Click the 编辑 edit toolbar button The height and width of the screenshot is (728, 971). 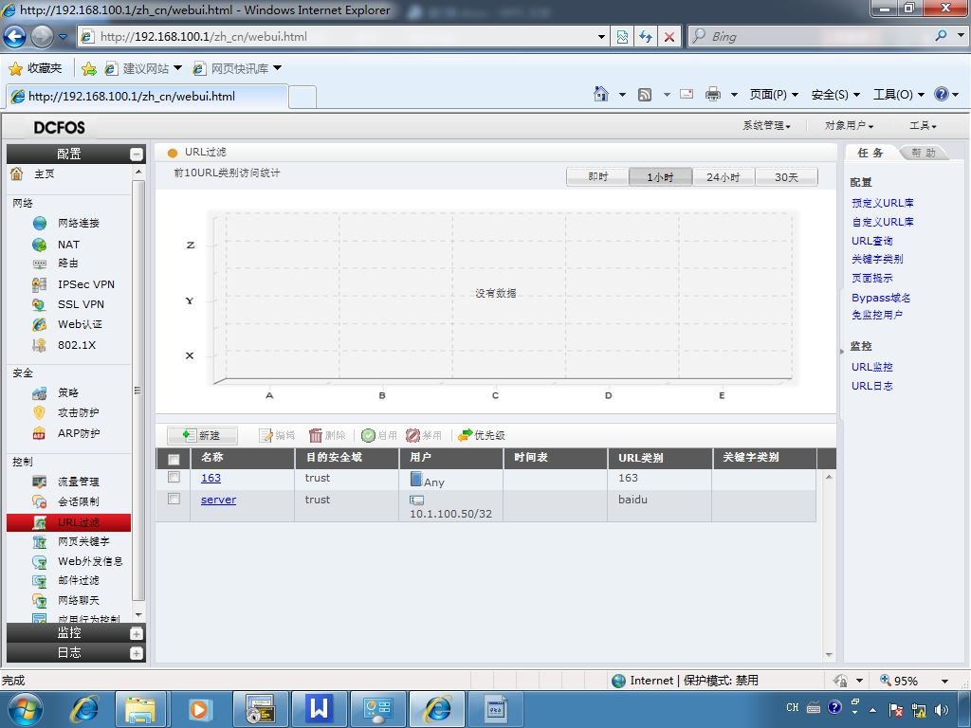click(277, 435)
